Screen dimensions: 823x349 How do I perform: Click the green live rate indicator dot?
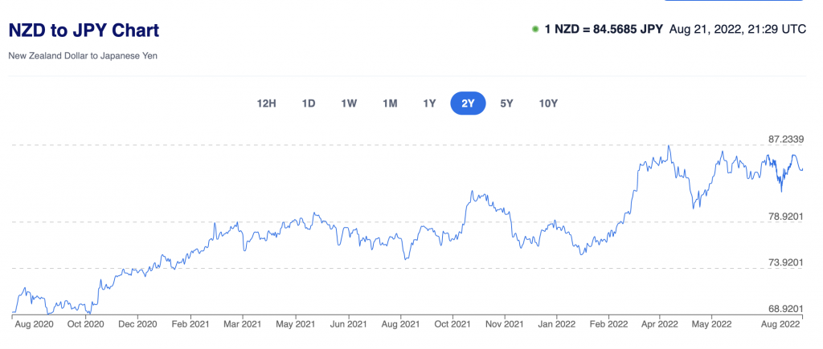click(x=535, y=30)
